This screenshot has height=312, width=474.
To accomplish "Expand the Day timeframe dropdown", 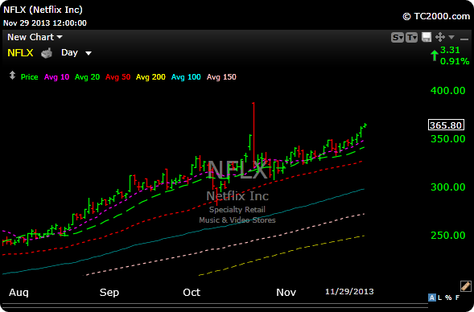I will pyautogui.click(x=76, y=53).
